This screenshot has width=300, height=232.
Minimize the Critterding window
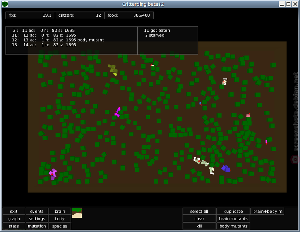pos(282,4)
